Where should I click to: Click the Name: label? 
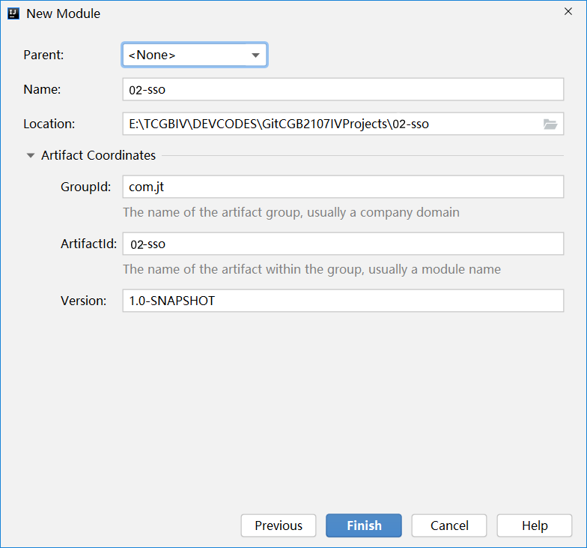click(x=42, y=89)
